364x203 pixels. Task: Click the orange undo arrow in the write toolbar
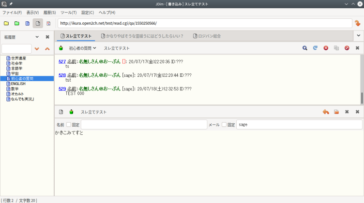(x=326, y=112)
